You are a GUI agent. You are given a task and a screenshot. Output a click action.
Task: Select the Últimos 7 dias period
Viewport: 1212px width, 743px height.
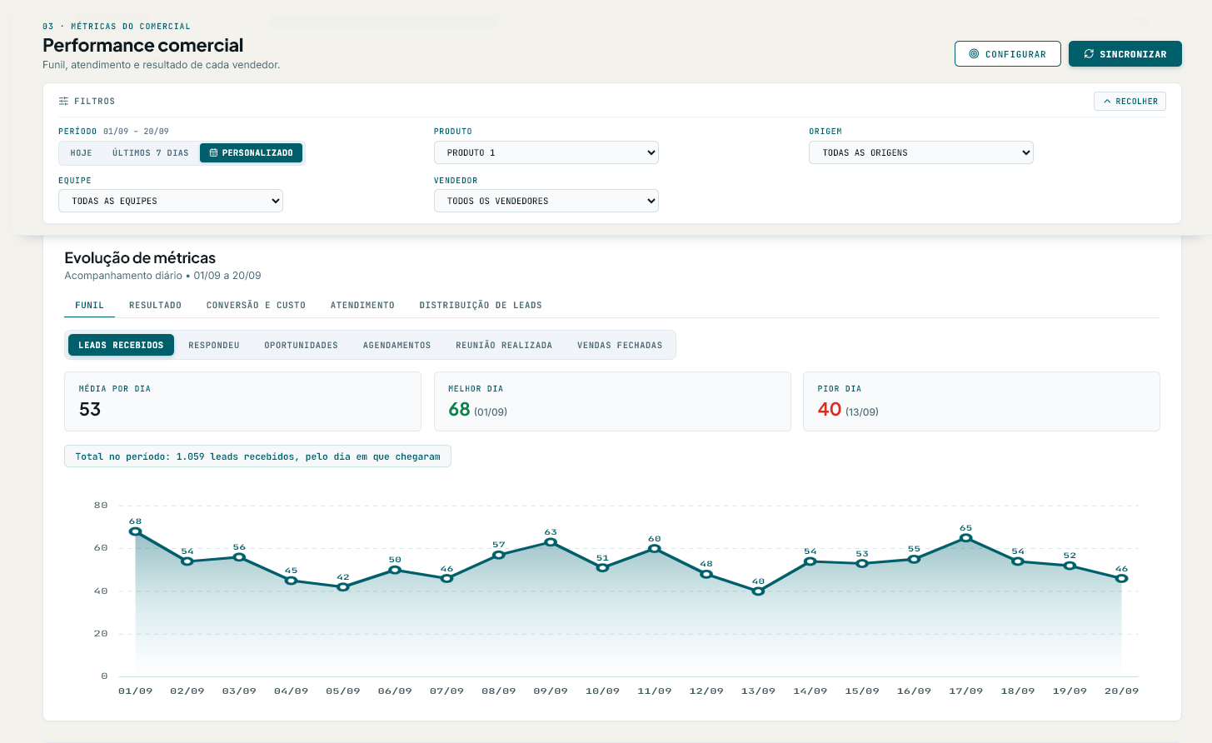(x=151, y=152)
